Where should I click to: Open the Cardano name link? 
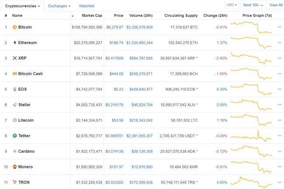click(x=26, y=151)
